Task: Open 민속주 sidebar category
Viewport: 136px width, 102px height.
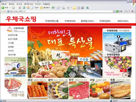Action: pos(11,51)
